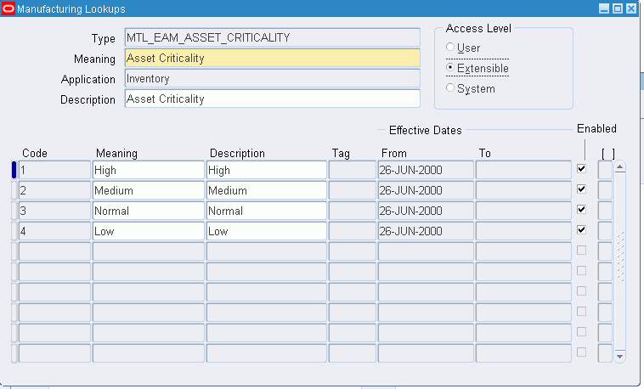Screen dimensions: 644x389
Task: Click the record indicator of the Medium row
Action: [x=14, y=190]
